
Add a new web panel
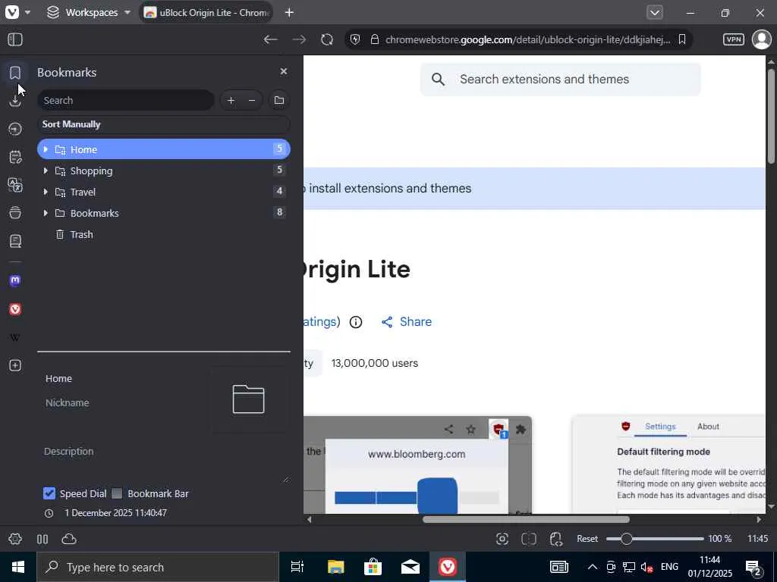click(15, 365)
